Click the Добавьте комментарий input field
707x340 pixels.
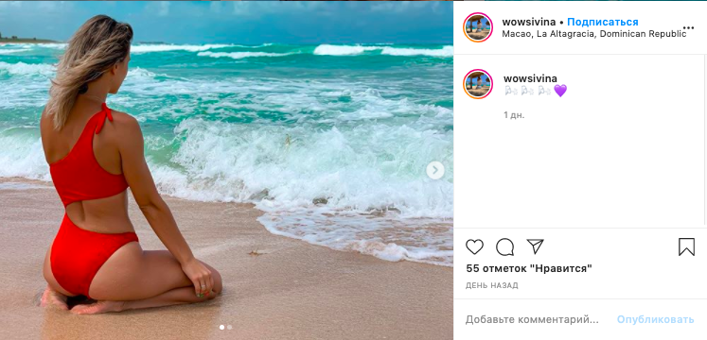click(532, 320)
